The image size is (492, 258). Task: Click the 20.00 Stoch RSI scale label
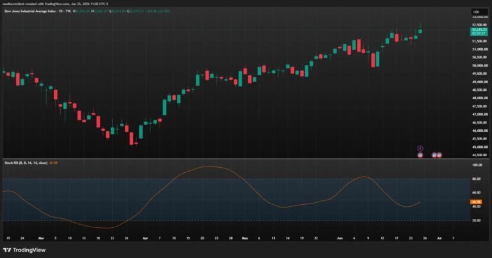pos(477,220)
